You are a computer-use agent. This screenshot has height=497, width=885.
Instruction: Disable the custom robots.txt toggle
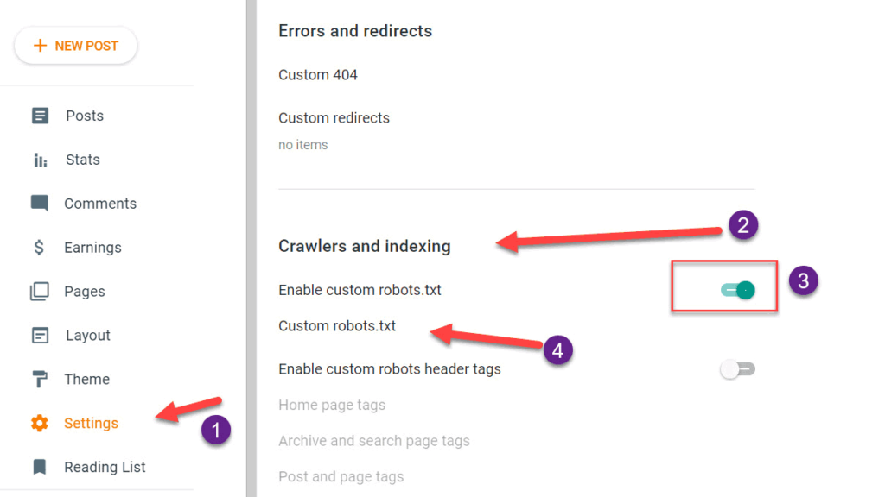pyautogui.click(x=738, y=290)
